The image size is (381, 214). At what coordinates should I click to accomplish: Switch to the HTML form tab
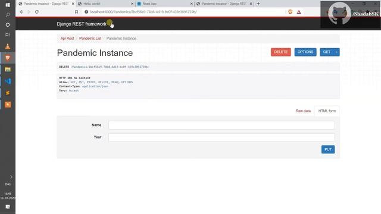(x=327, y=111)
